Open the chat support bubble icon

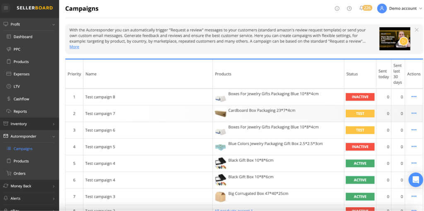pos(416,180)
